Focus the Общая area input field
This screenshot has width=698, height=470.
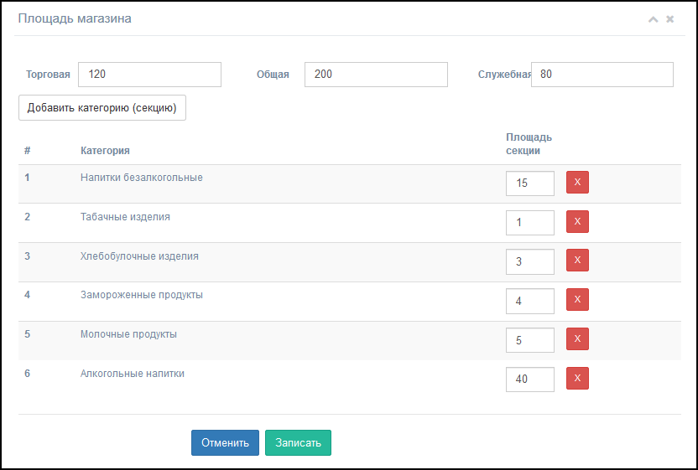(x=376, y=75)
